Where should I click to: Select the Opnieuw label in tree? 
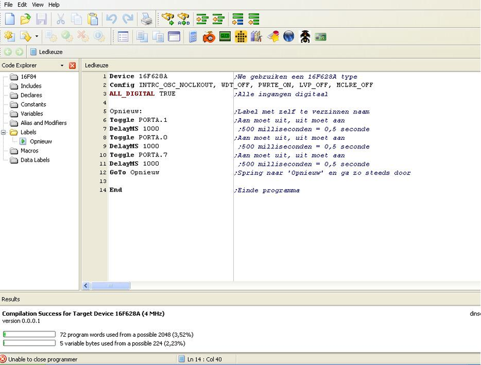pyautogui.click(x=40, y=142)
